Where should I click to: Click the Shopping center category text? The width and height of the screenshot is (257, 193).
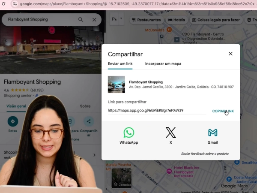(18, 96)
